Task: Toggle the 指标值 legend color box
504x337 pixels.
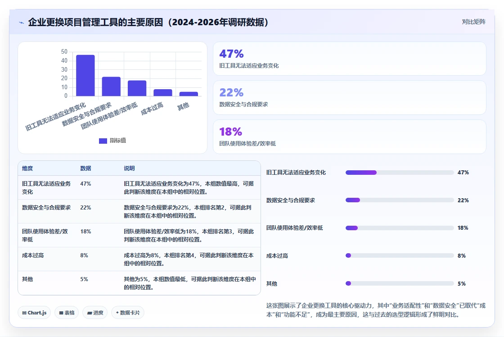Action: click(103, 141)
